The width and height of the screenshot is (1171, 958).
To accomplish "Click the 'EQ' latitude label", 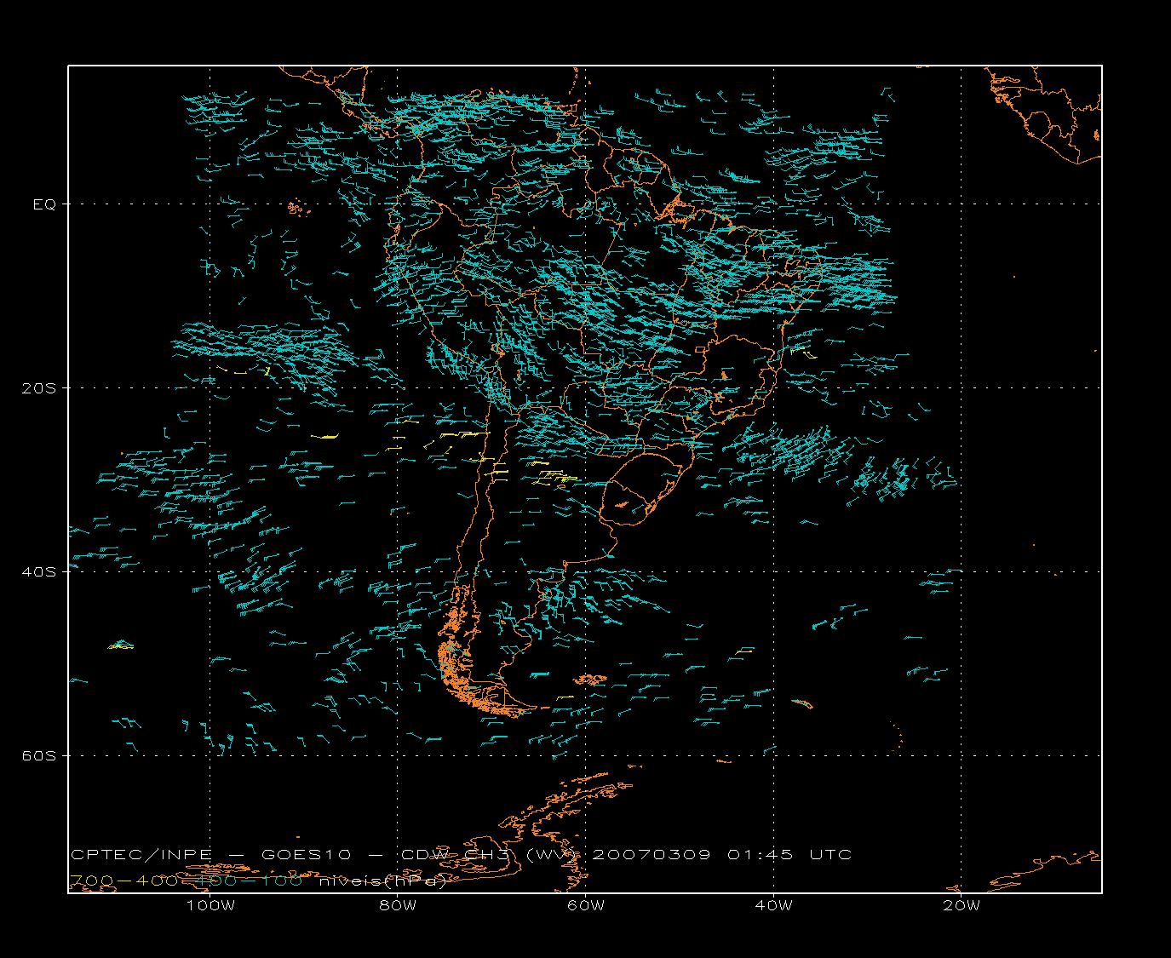I will pyautogui.click(x=44, y=204).
